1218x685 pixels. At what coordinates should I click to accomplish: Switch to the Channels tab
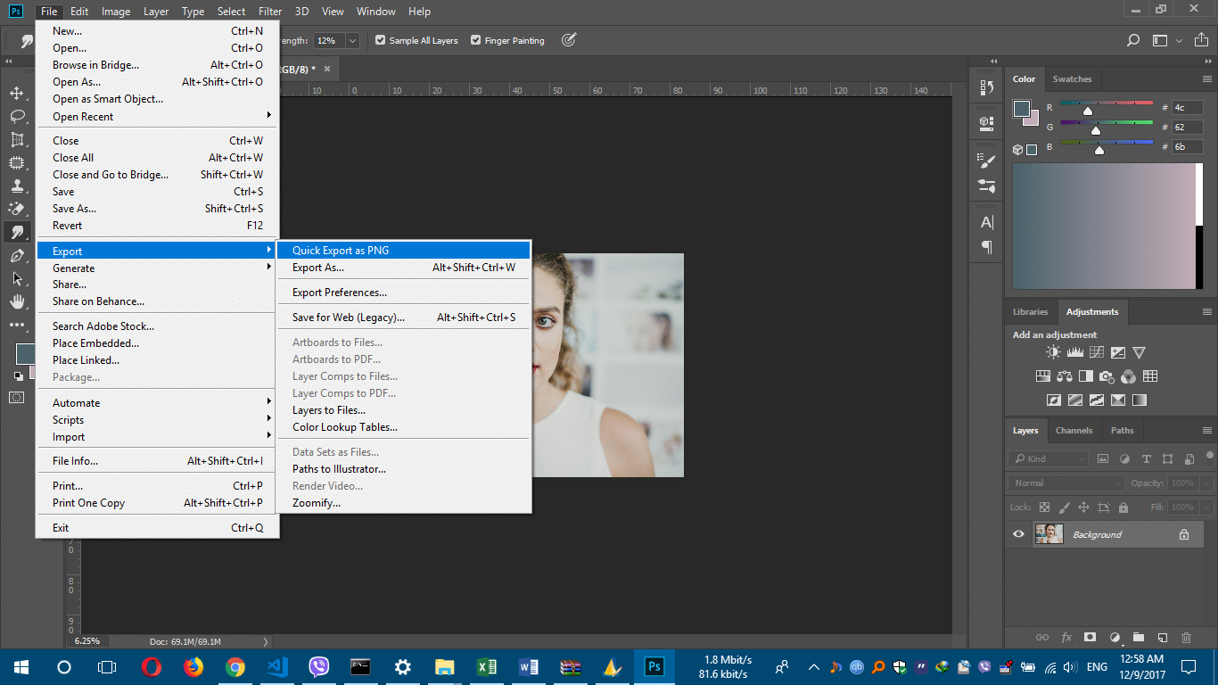pos(1074,430)
